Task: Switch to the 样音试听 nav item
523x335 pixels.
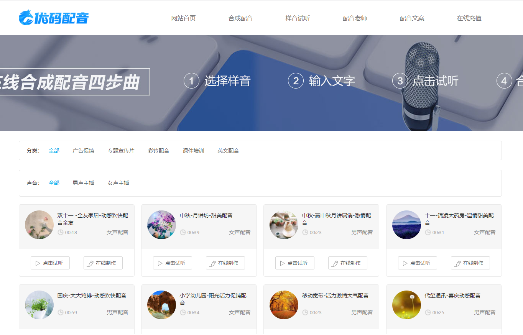Action: (x=298, y=18)
